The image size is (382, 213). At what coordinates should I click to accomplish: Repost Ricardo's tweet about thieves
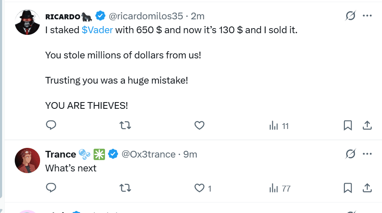pos(125,125)
